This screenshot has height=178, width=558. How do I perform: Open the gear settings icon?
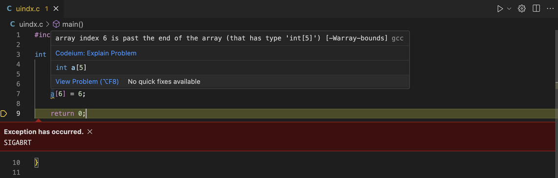click(522, 8)
